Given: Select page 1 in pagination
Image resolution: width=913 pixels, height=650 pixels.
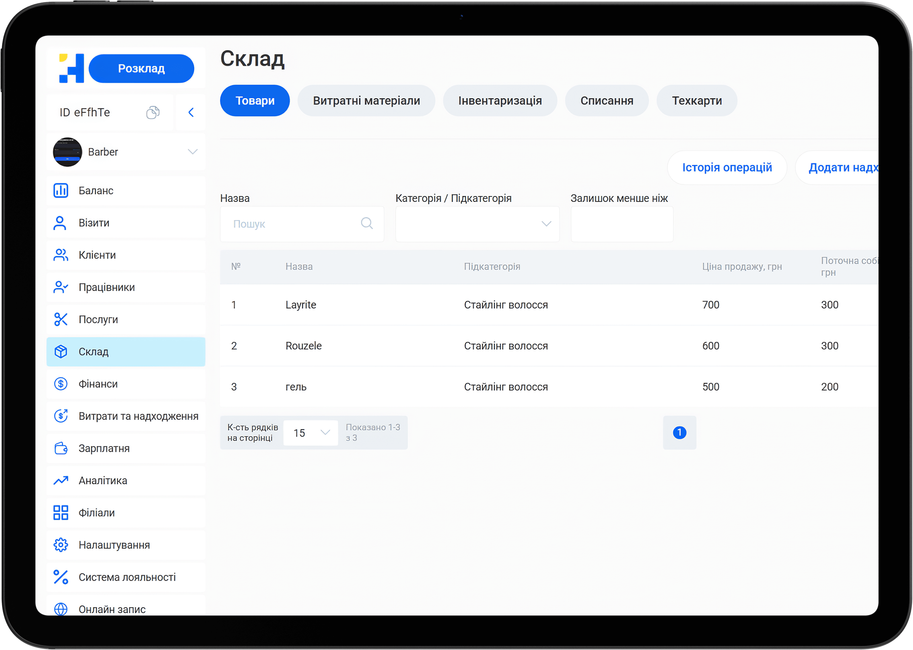Looking at the screenshot, I should [679, 433].
